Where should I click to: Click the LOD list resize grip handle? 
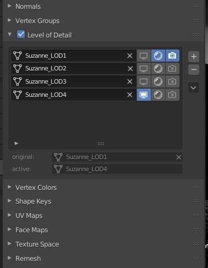click(x=101, y=144)
